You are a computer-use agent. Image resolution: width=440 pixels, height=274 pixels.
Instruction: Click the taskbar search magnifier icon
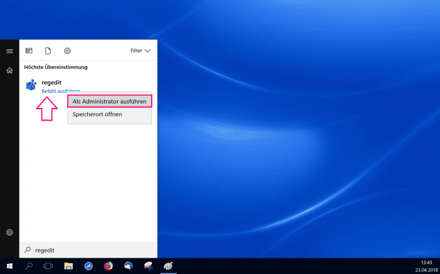(29, 266)
